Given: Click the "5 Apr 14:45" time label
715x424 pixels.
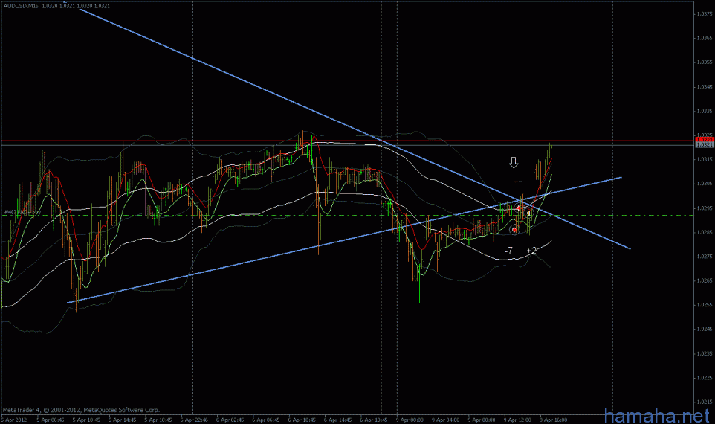Looking at the screenshot, I should [x=122, y=420].
